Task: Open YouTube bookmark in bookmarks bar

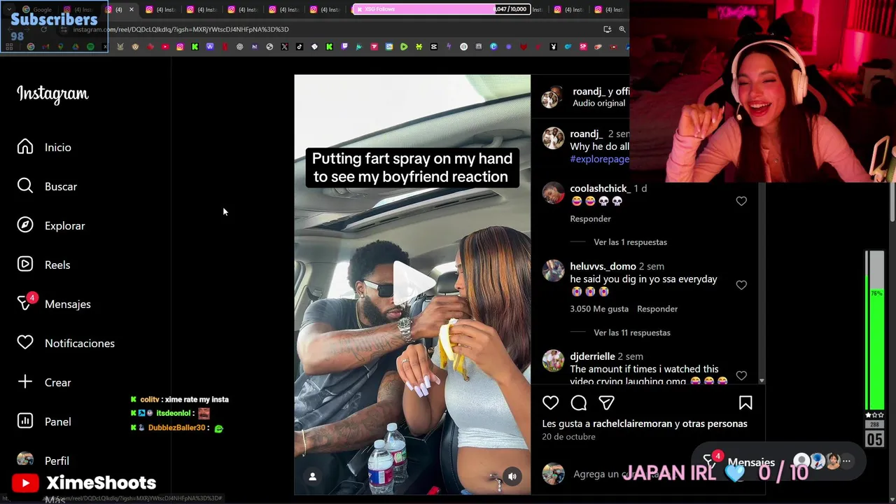Action: [164, 47]
